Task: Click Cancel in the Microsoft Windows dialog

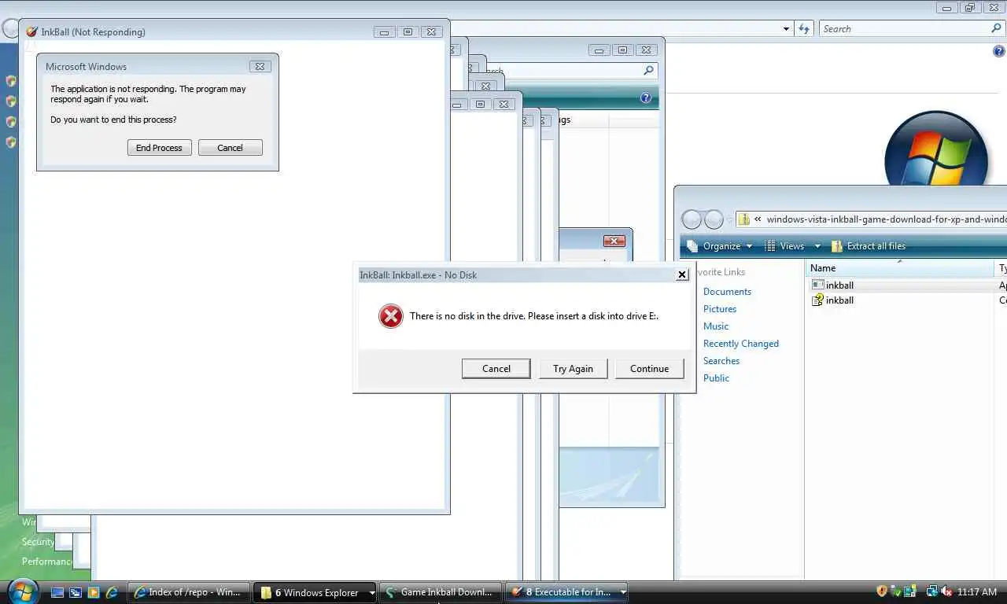Action: [230, 148]
